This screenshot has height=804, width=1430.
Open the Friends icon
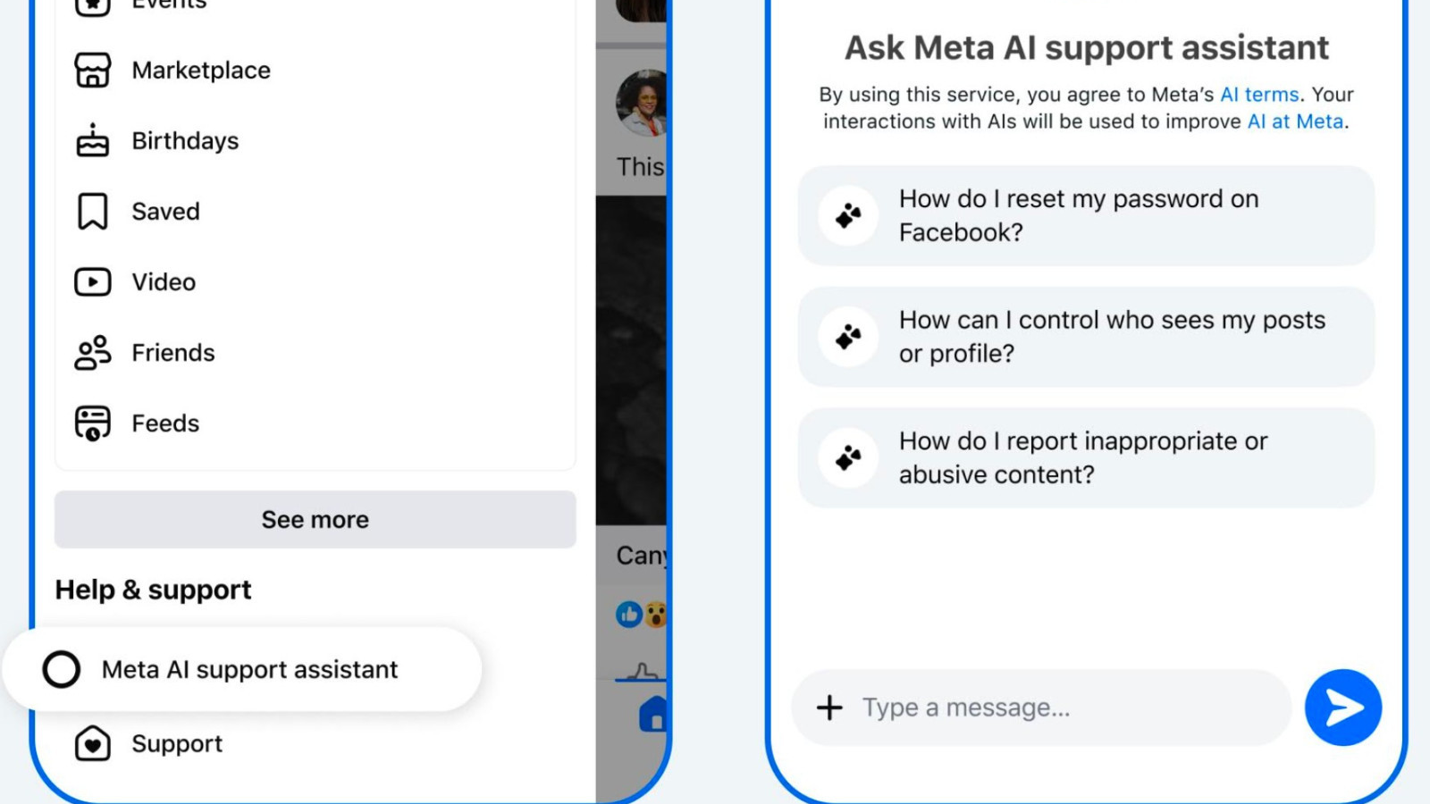[92, 353]
